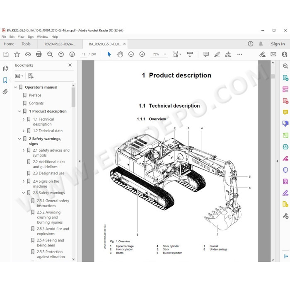This screenshot has height=290, width=290.
Task: Collapse 2.5 Safety warnings bookmark
Action: tap(24, 193)
